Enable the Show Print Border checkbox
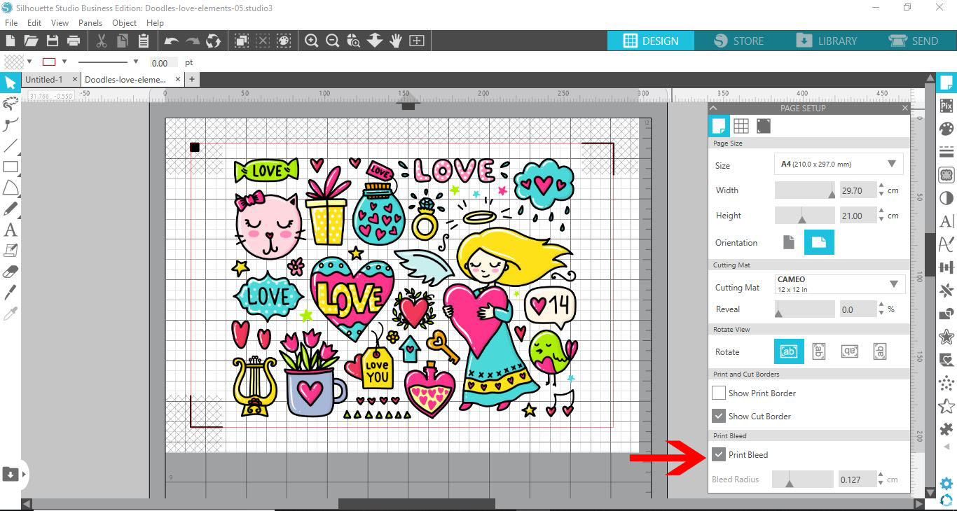Viewport: 957px width, 511px height. point(718,393)
